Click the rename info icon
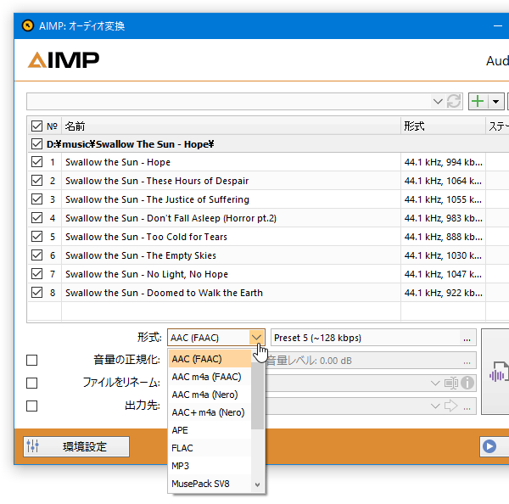 click(467, 383)
